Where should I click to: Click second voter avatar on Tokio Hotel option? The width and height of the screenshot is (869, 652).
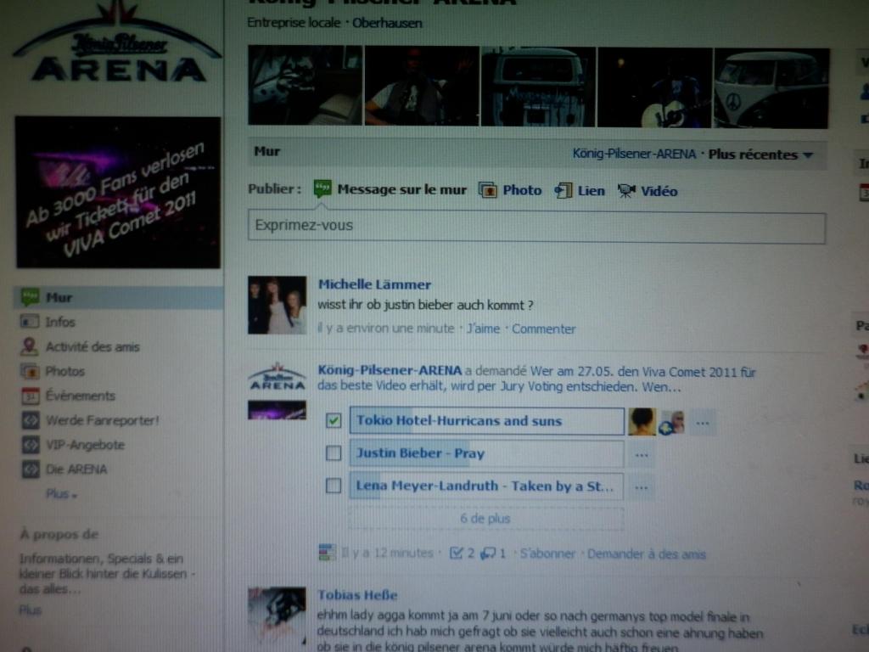coord(672,423)
